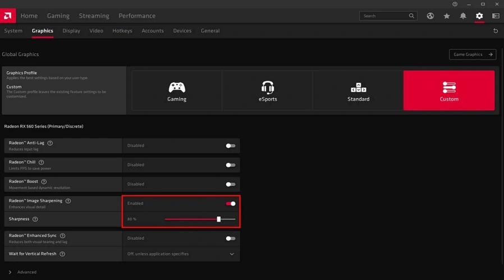Viewport: 504px width, 280px height.
Task: Click the favorites star icon
Action: coord(447,16)
